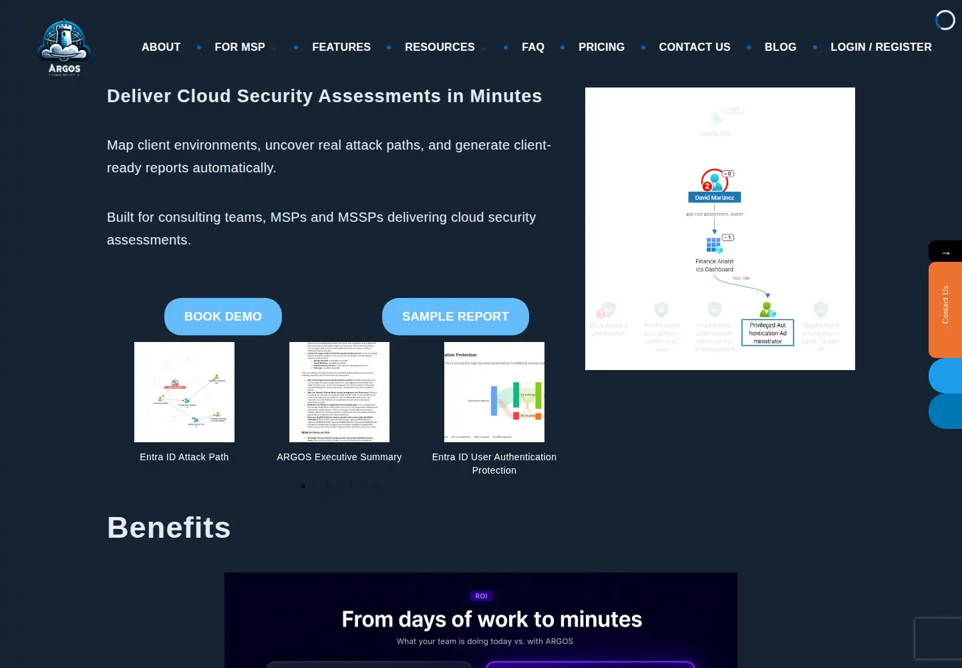Open the orange Contact Us side tab
The width and height of the screenshot is (962, 668).
click(x=945, y=309)
